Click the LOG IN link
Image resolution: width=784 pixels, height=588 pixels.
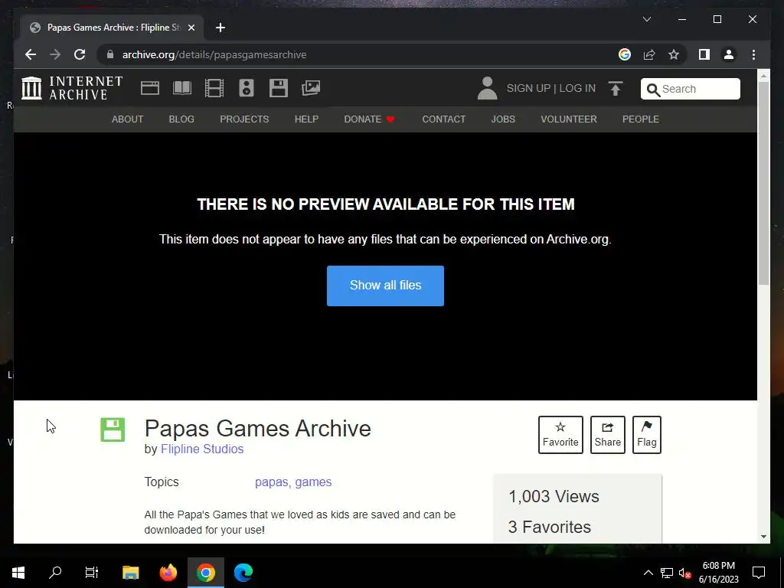(577, 88)
